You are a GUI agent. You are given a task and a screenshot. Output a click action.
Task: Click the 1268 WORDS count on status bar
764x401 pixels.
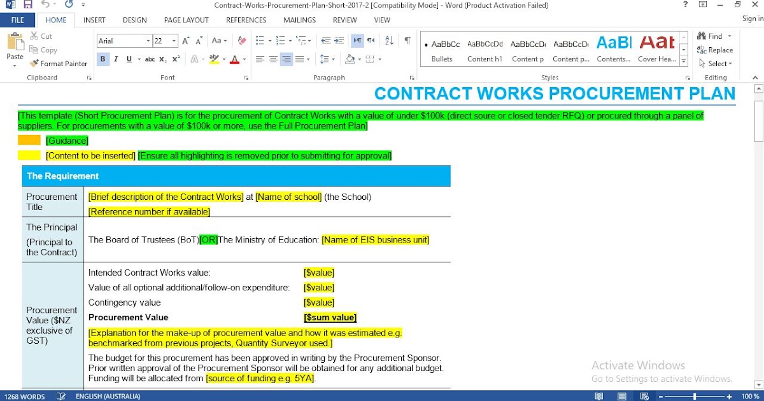click(25, 395)
